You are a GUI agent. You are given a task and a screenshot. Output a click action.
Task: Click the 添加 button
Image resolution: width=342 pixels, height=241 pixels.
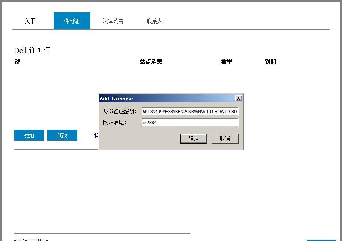point(29,135)
